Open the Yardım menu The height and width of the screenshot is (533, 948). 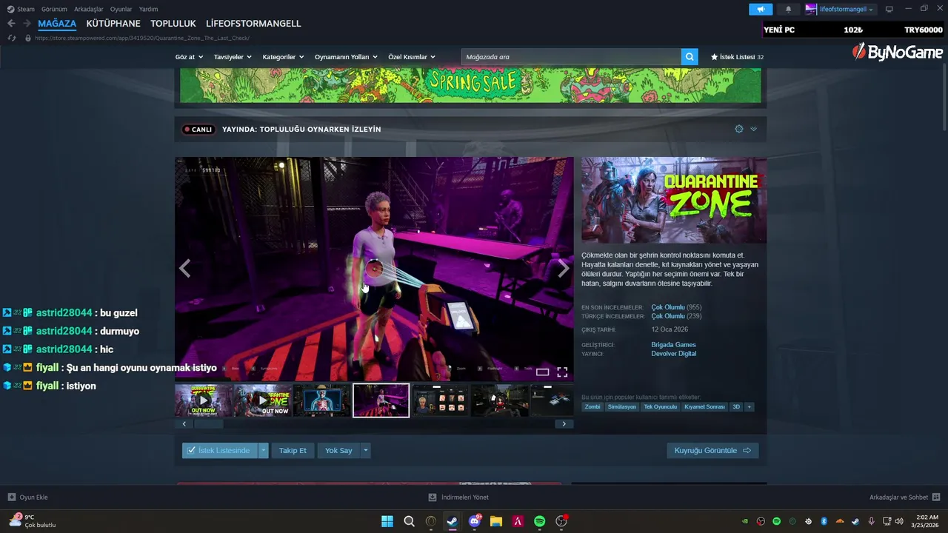(x=148, y=9)
